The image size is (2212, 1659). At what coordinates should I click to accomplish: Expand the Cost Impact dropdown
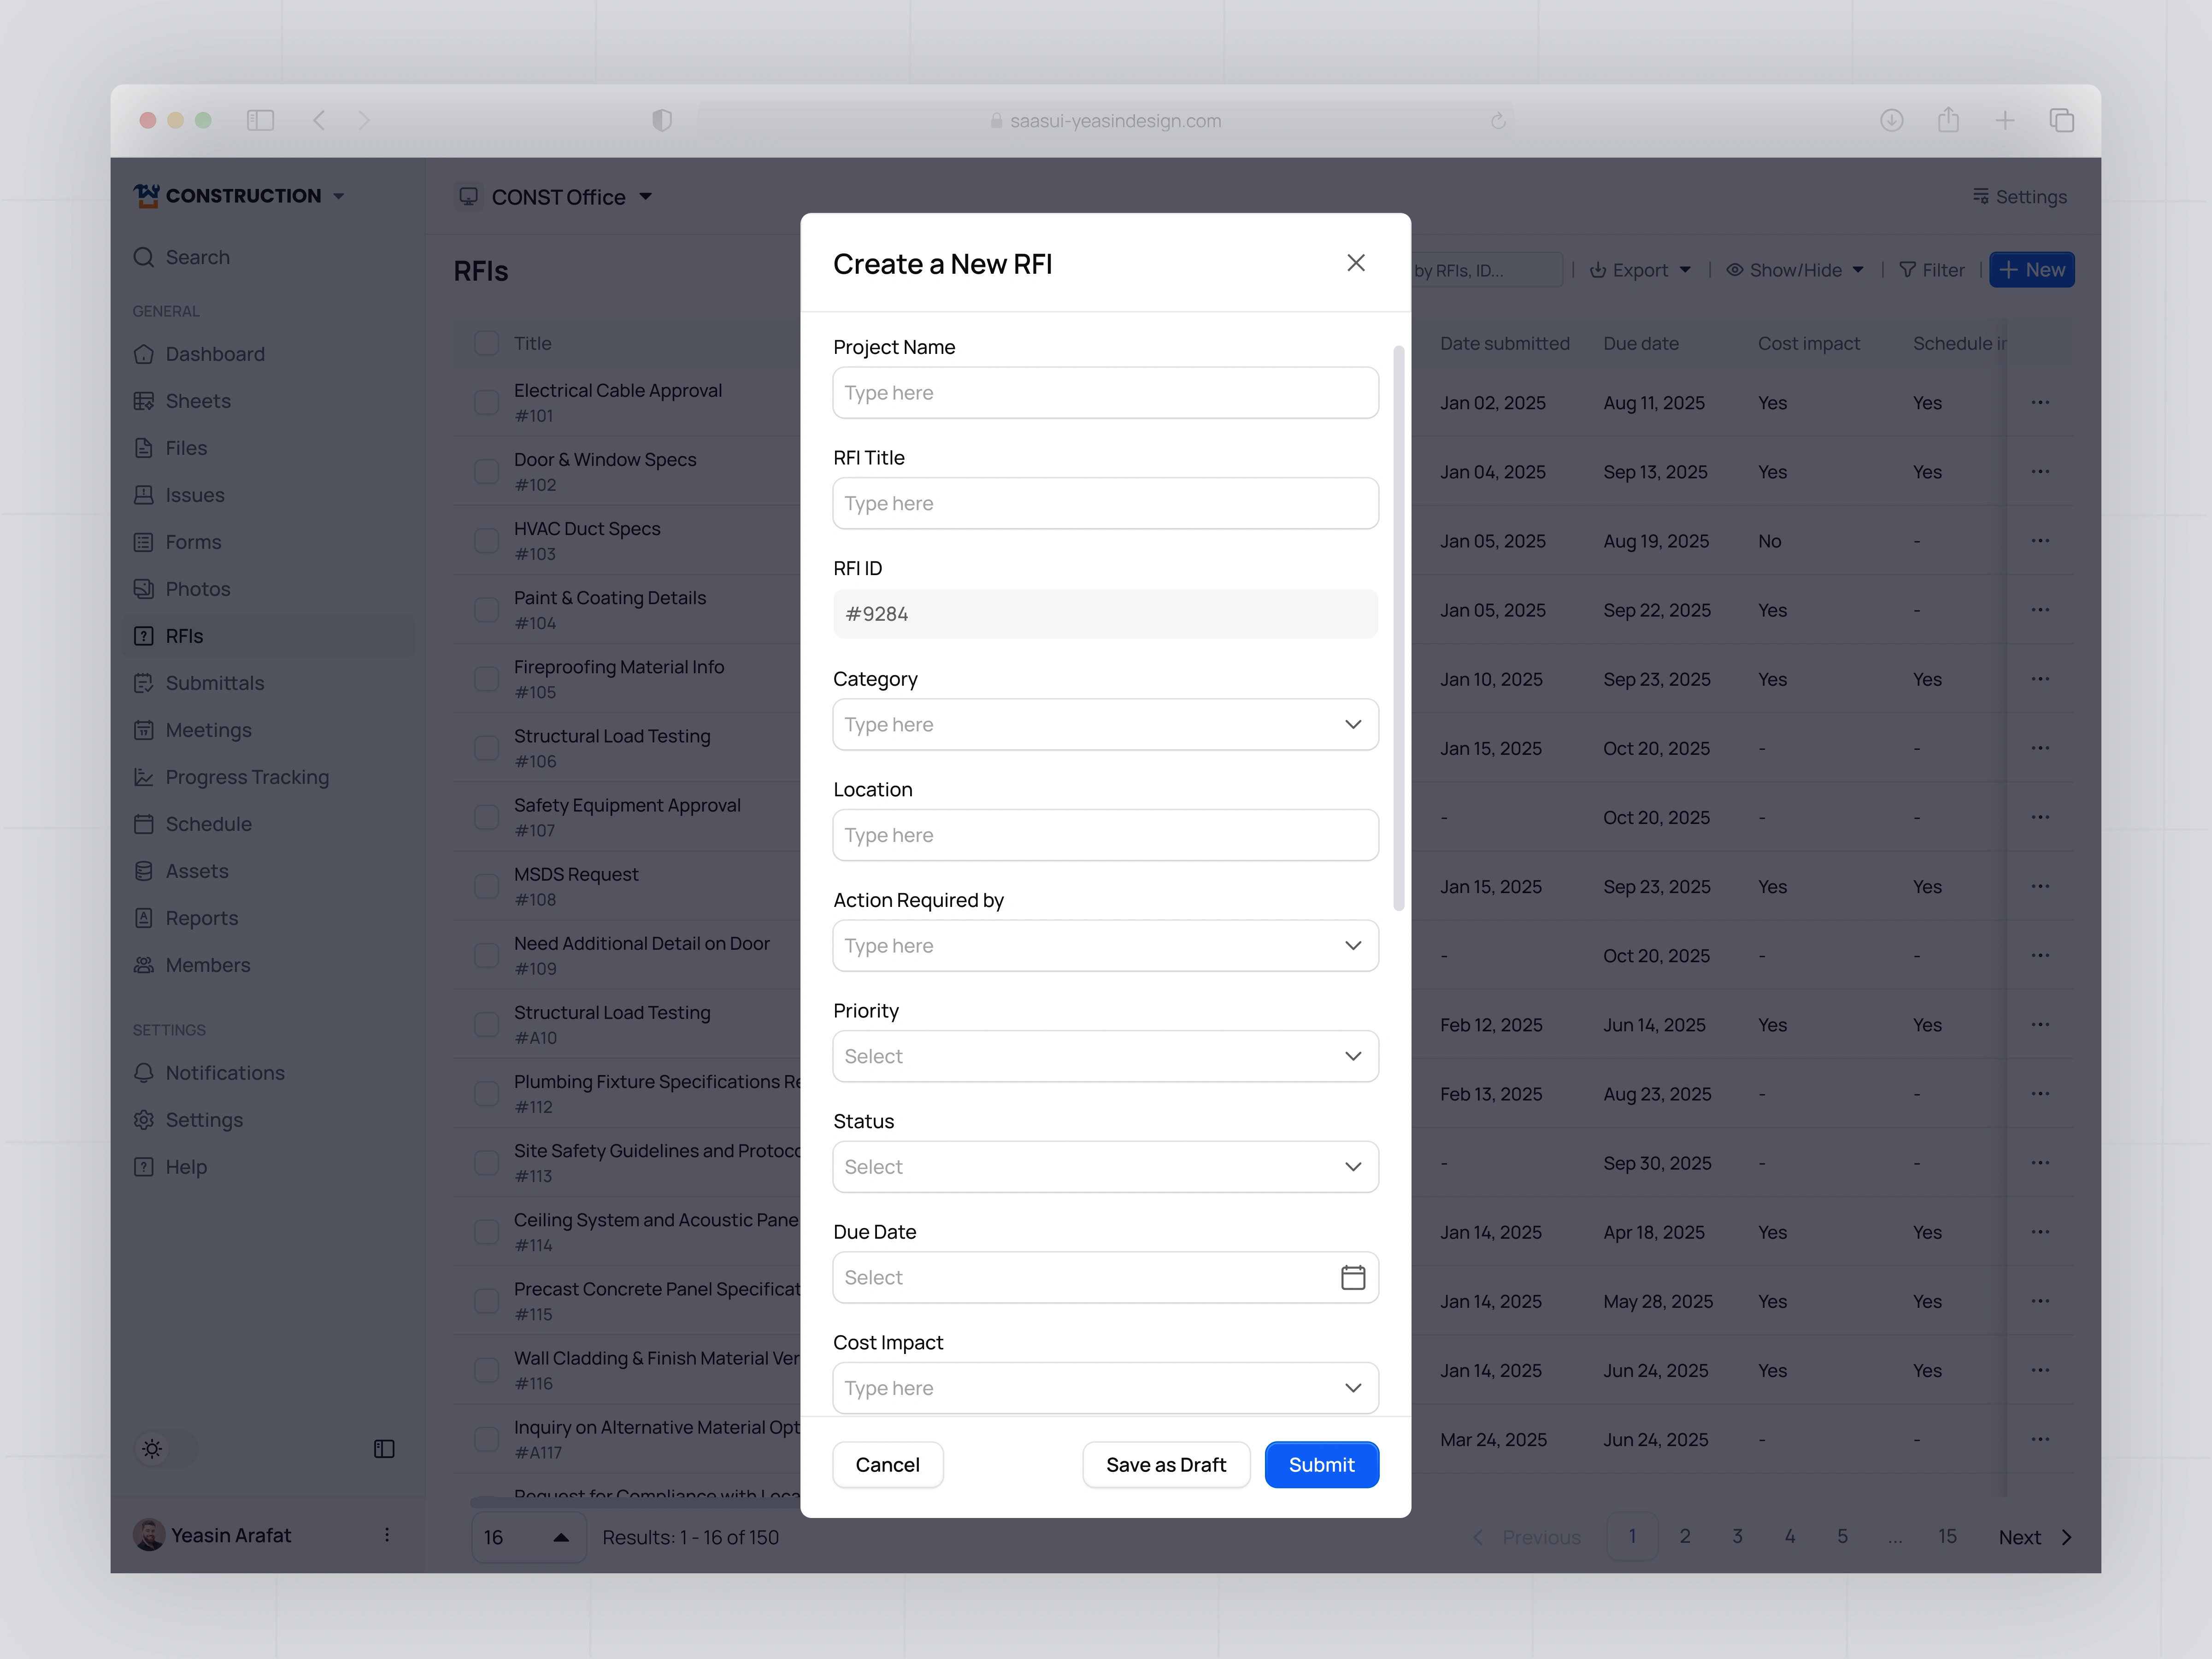pyautogui.click(x=1105, y=1388)
